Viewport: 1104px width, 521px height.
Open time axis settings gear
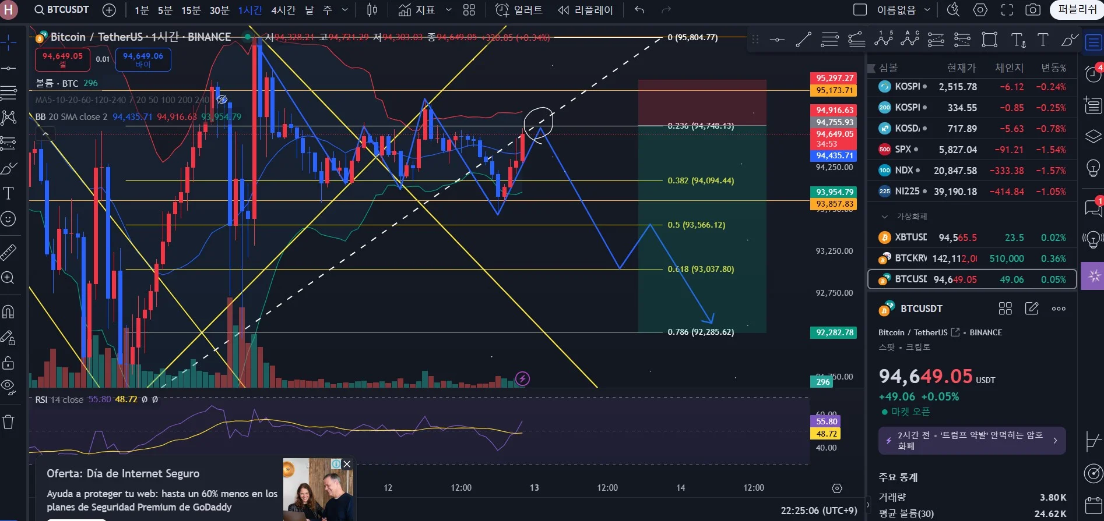tap(837, 488)
